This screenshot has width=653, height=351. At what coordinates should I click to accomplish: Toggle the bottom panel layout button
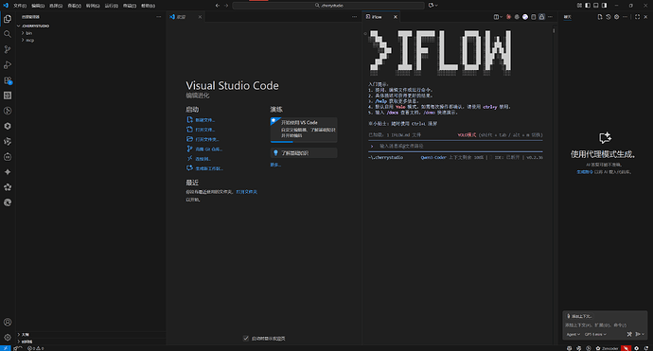[x=596, y=6]
